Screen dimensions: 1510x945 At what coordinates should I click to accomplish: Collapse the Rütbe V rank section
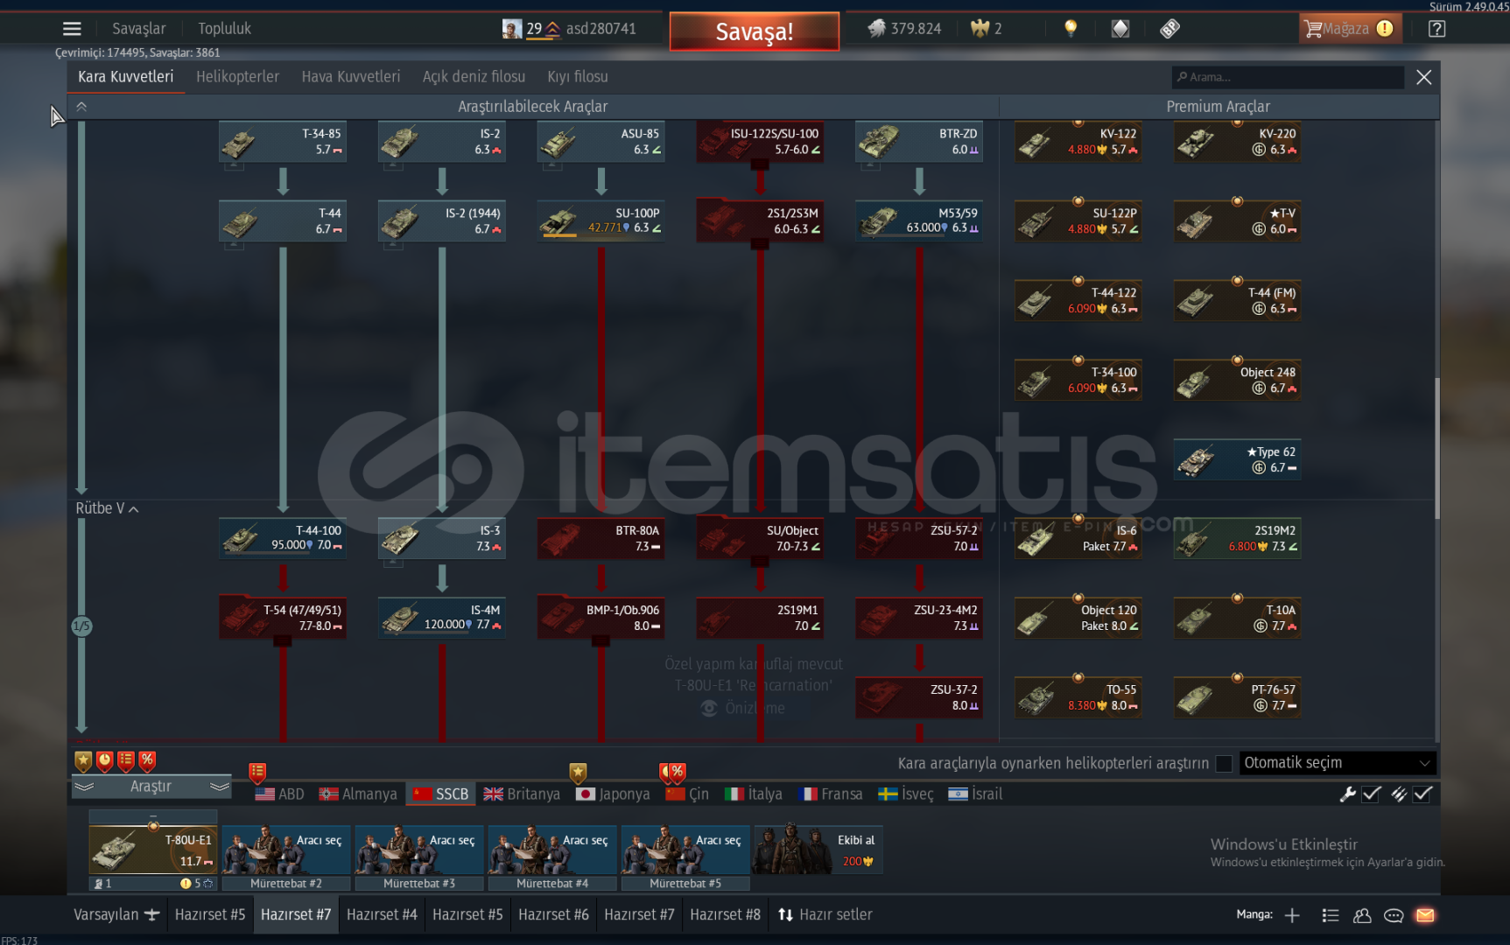click(107, 508)
